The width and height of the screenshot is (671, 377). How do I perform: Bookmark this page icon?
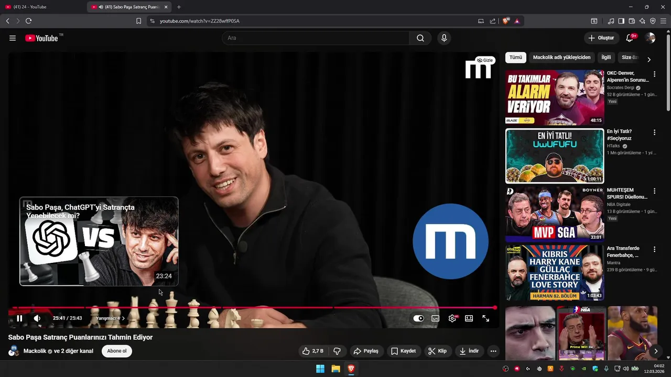[x=138, y=21]
